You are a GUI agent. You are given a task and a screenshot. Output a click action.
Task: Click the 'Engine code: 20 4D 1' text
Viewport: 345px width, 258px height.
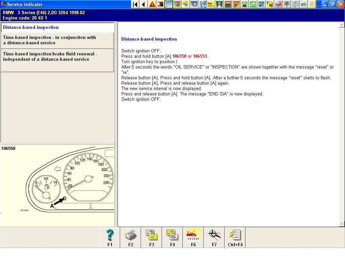[x=25, y=18]
